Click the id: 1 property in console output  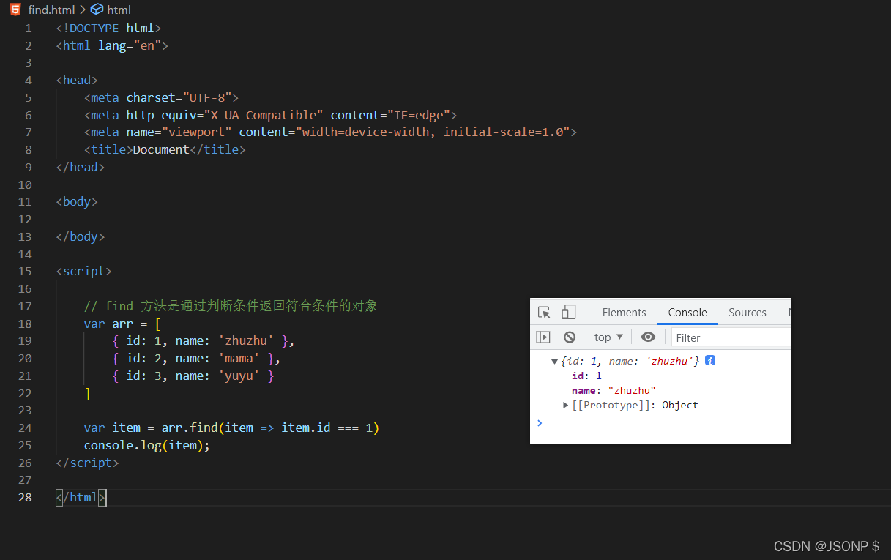tap(586, 376)
